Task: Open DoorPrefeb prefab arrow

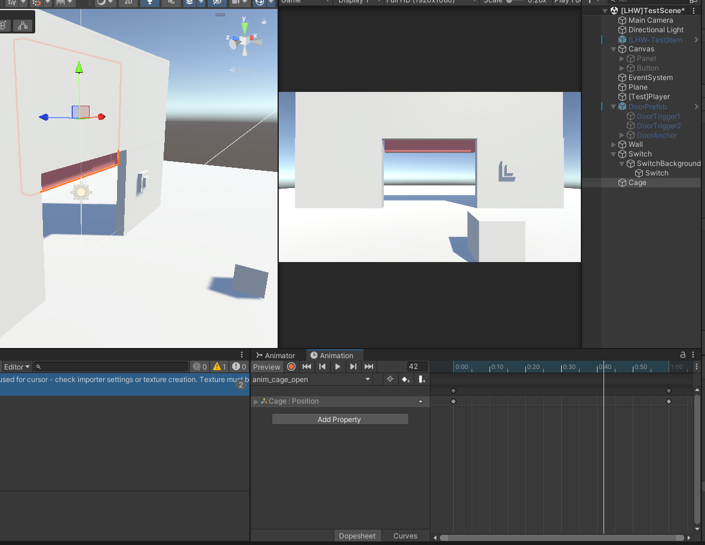Action: tap(697, 107)
